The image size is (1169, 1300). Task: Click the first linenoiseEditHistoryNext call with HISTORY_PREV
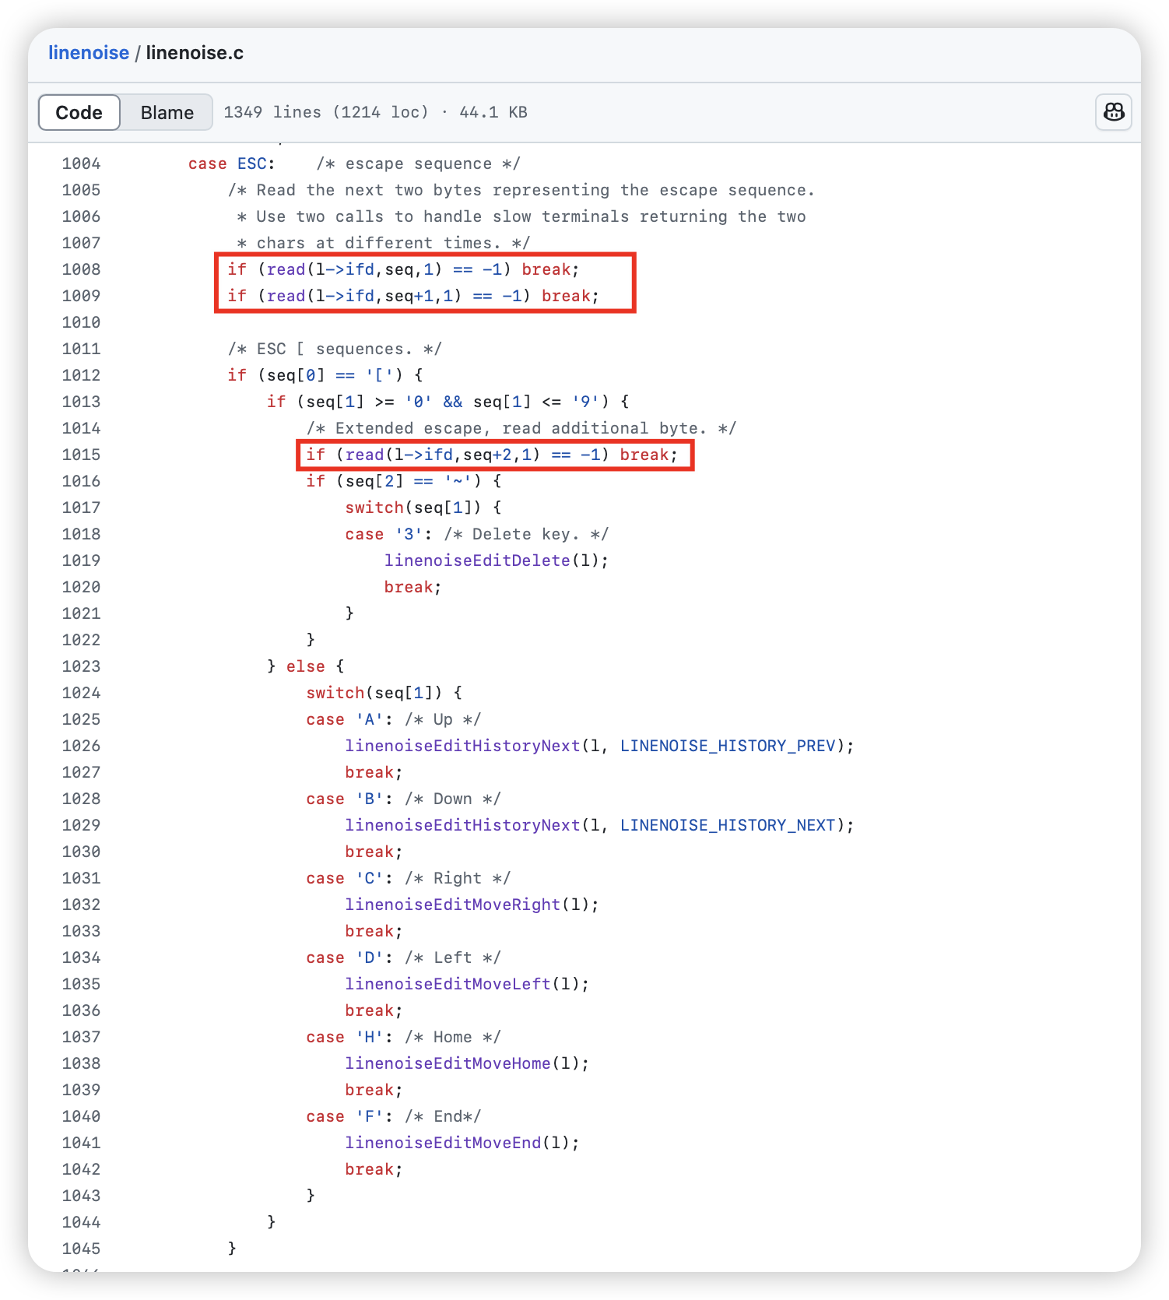pos(599,746)
